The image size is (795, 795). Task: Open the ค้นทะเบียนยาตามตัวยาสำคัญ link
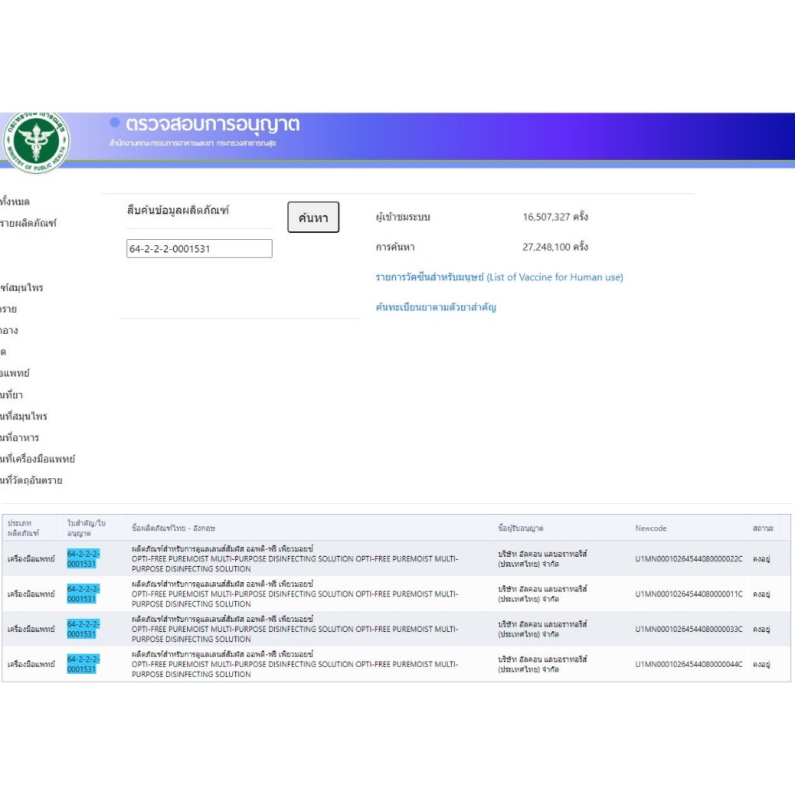[436, 307]
